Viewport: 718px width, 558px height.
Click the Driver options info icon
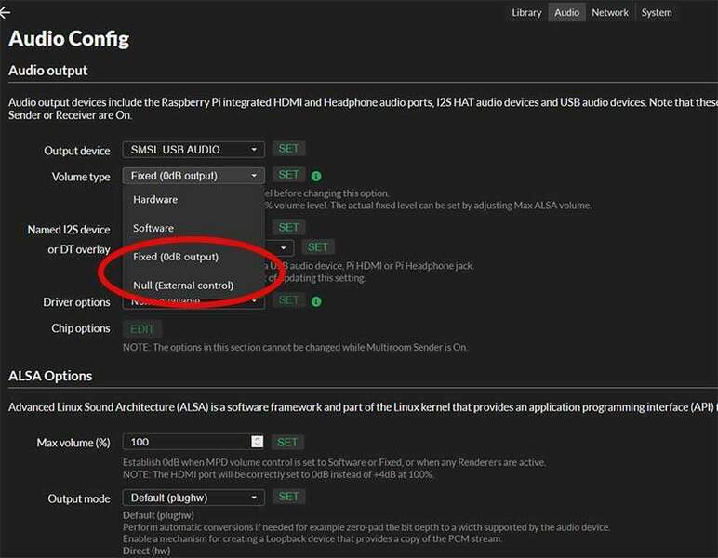pos(316,301)
